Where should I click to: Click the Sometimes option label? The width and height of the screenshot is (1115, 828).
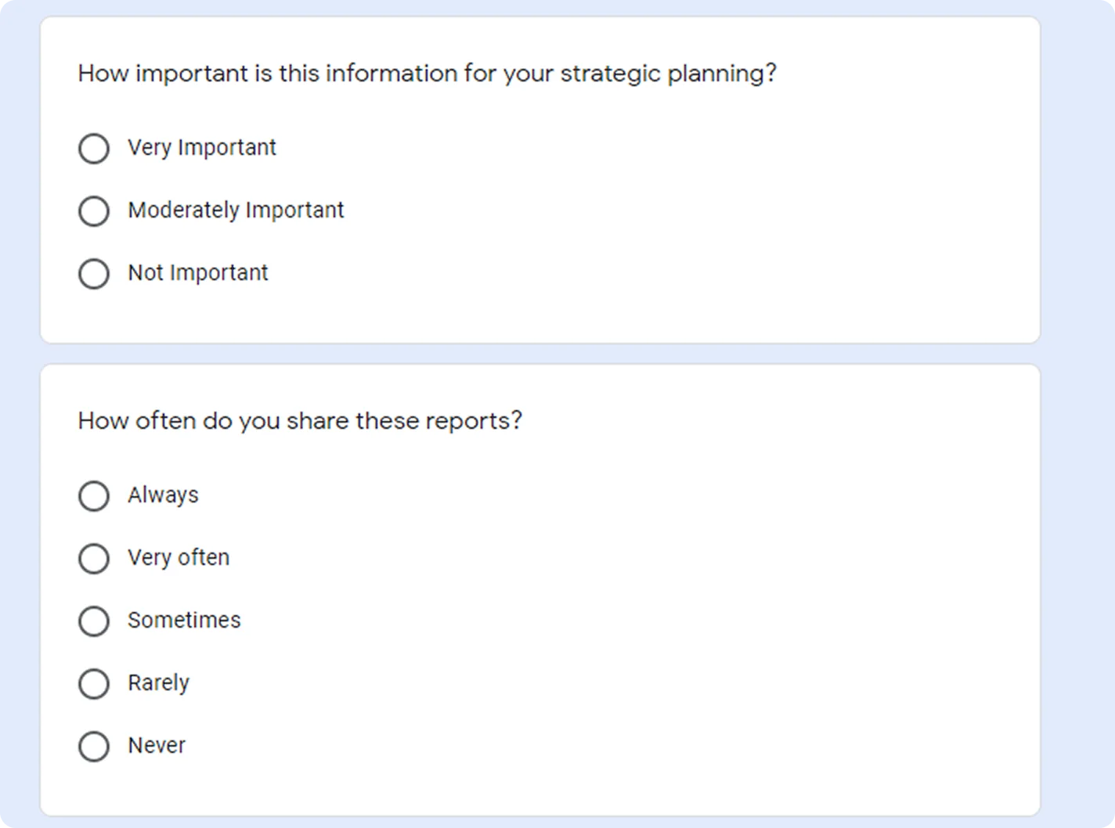(184, 620)
